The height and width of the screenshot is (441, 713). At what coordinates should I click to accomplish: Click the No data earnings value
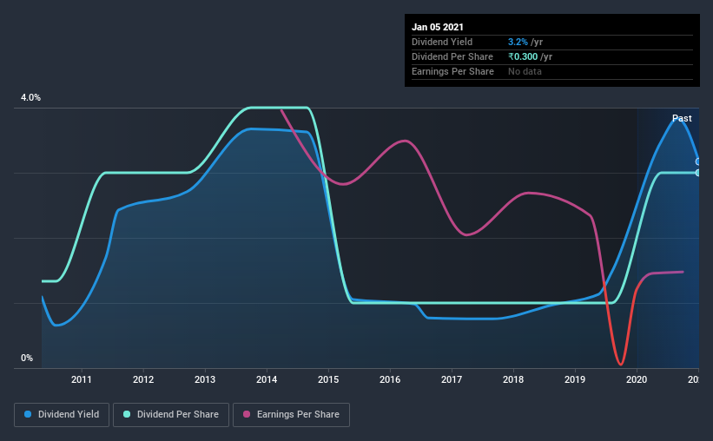coord(525,71)
